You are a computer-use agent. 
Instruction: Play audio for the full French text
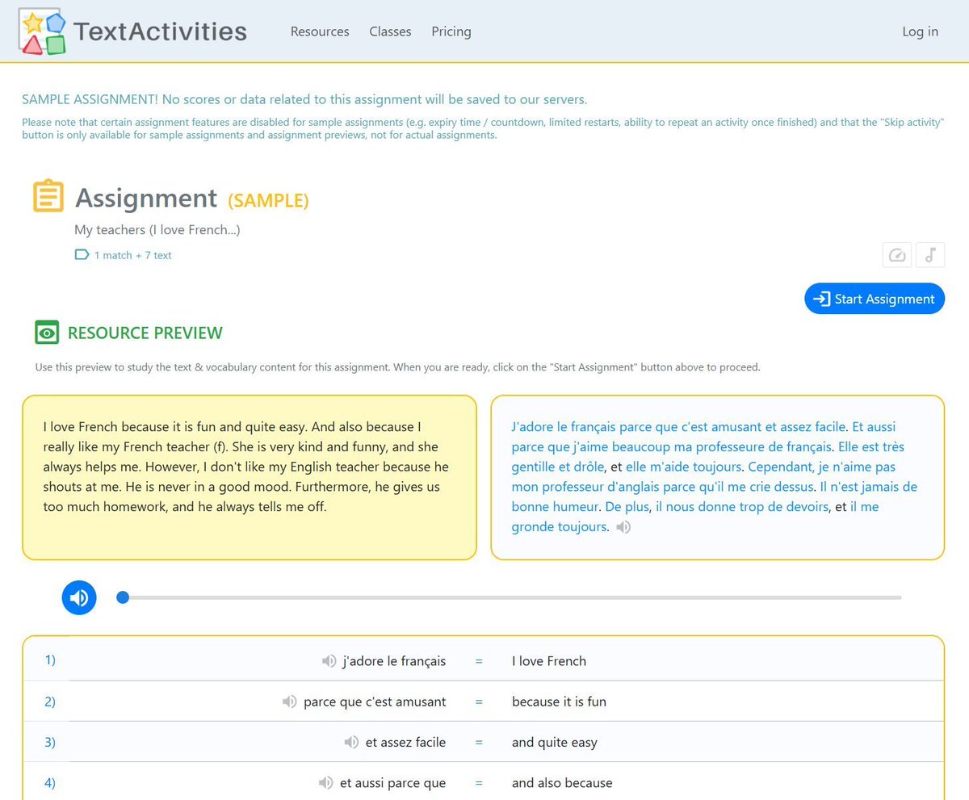click(623, 527)
